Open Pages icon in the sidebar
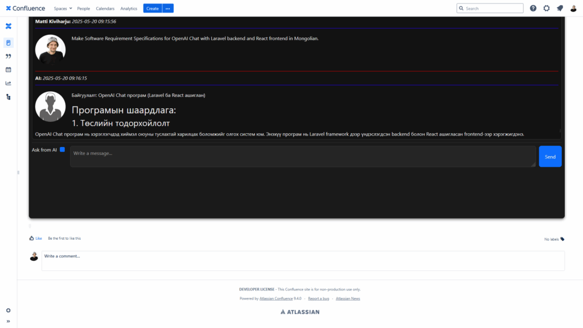583x328 pixels. point(9,43)
